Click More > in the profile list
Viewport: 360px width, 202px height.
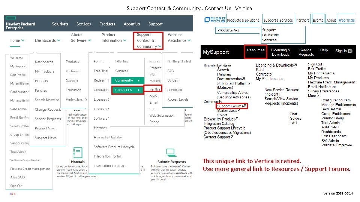click(x=313, y=96)
